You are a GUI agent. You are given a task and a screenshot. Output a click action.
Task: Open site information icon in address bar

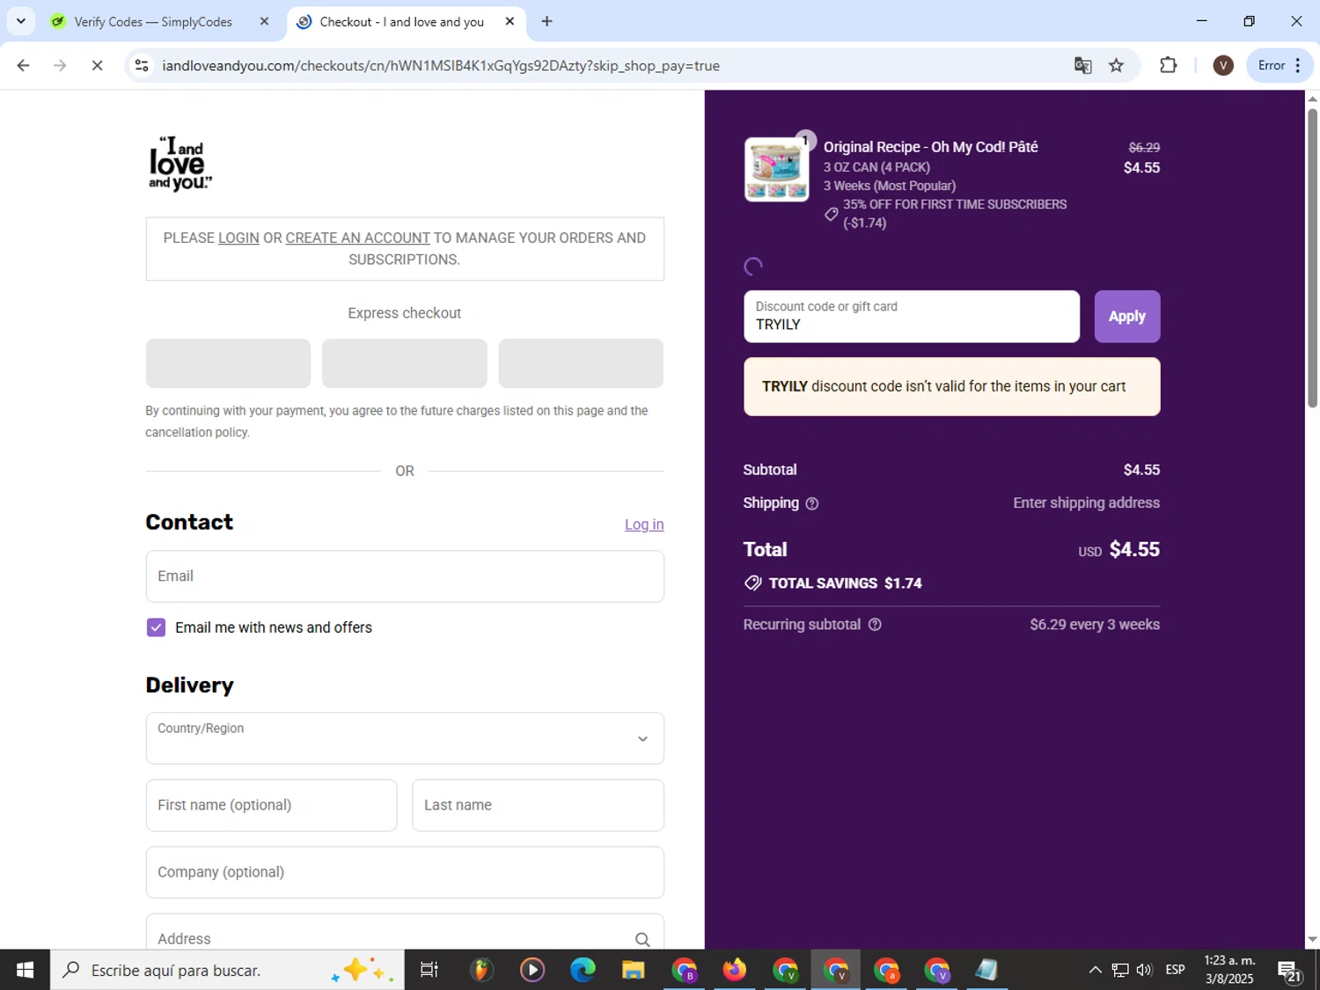coord(142,65)
